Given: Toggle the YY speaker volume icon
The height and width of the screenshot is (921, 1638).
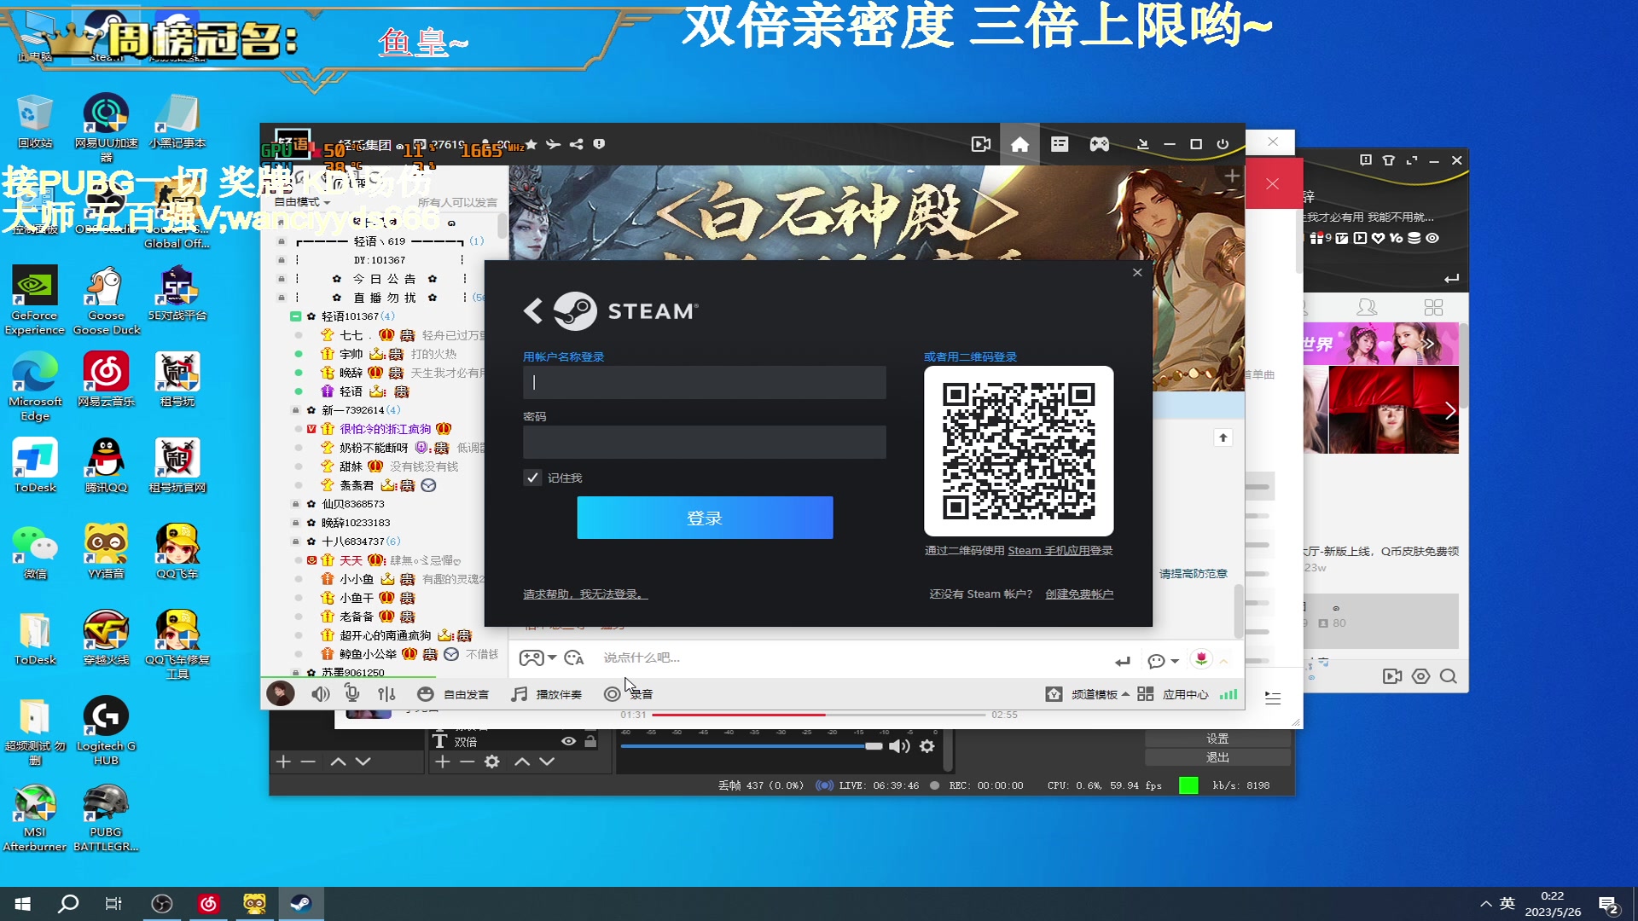Looking at the screenshot, I should [321, 694].
